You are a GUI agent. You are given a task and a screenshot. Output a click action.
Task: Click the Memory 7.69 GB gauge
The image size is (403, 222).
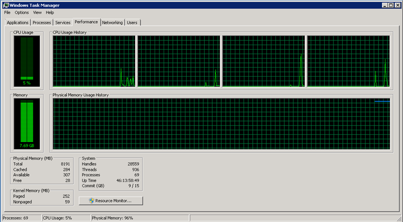coord(27,124)
